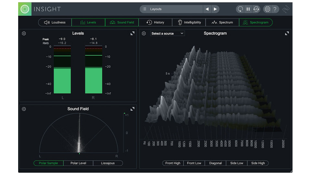Expand the Levels panel to full view

click(132, 33)
